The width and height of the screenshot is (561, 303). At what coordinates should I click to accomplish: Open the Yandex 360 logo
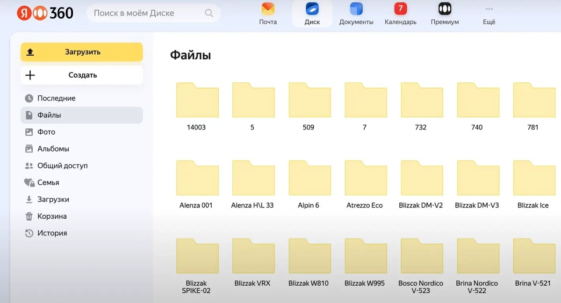click(45, 13)
